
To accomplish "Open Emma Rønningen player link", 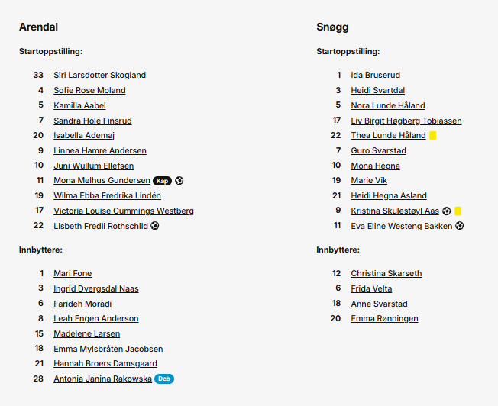I will pos(384,318).
